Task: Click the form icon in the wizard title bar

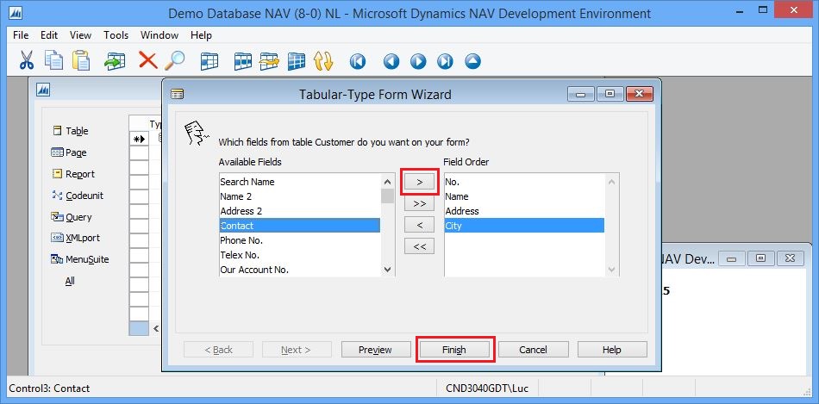Action: click(178, 95)
